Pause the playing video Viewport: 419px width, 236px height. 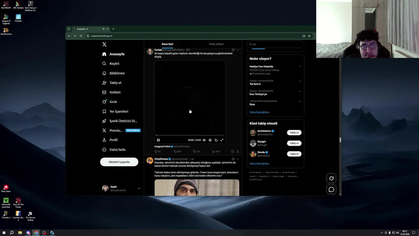pos(158,140)
